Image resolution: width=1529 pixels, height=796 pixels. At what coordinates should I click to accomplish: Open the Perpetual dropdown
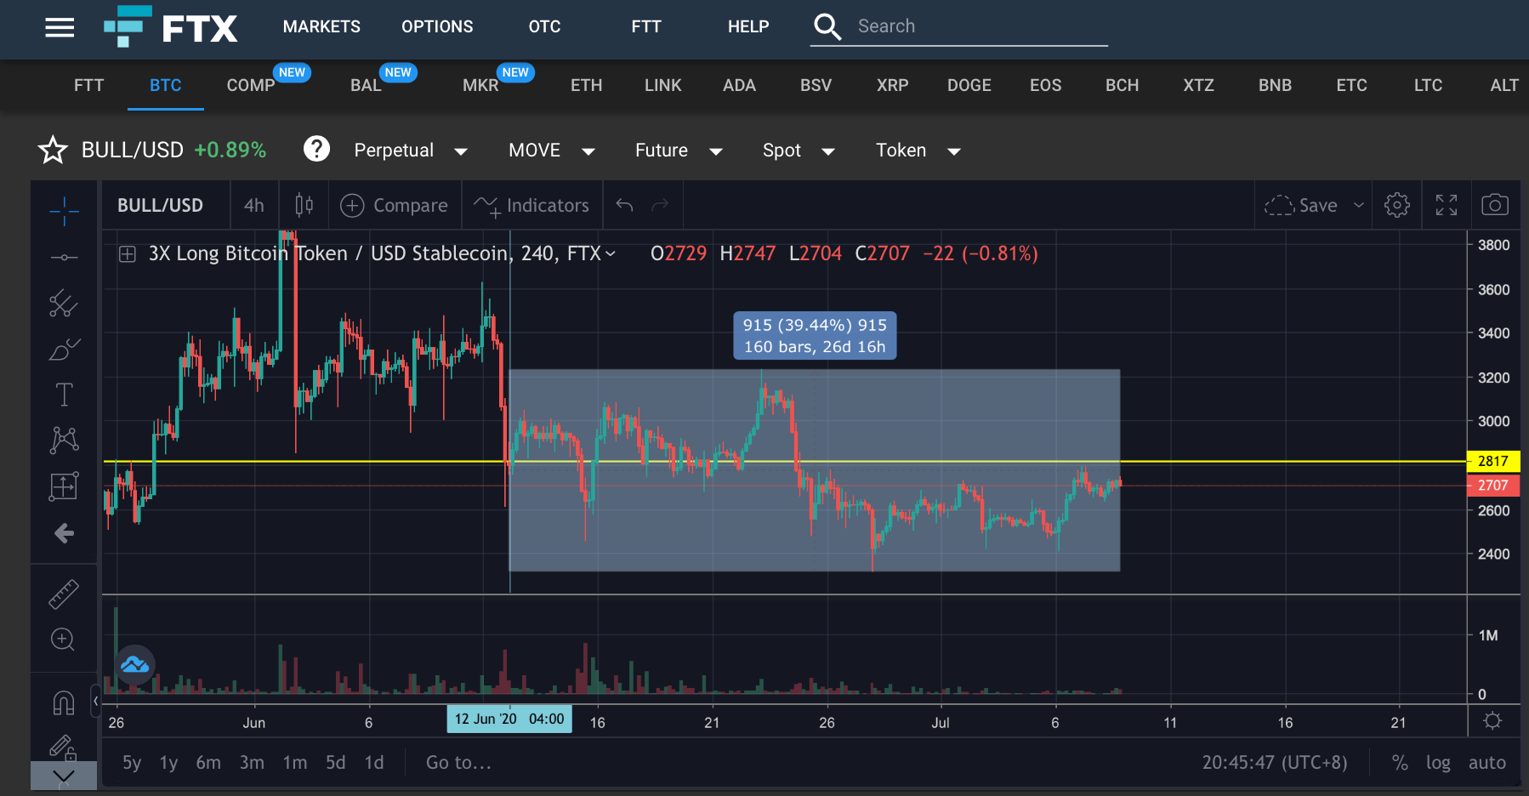(x=411, y=151)
